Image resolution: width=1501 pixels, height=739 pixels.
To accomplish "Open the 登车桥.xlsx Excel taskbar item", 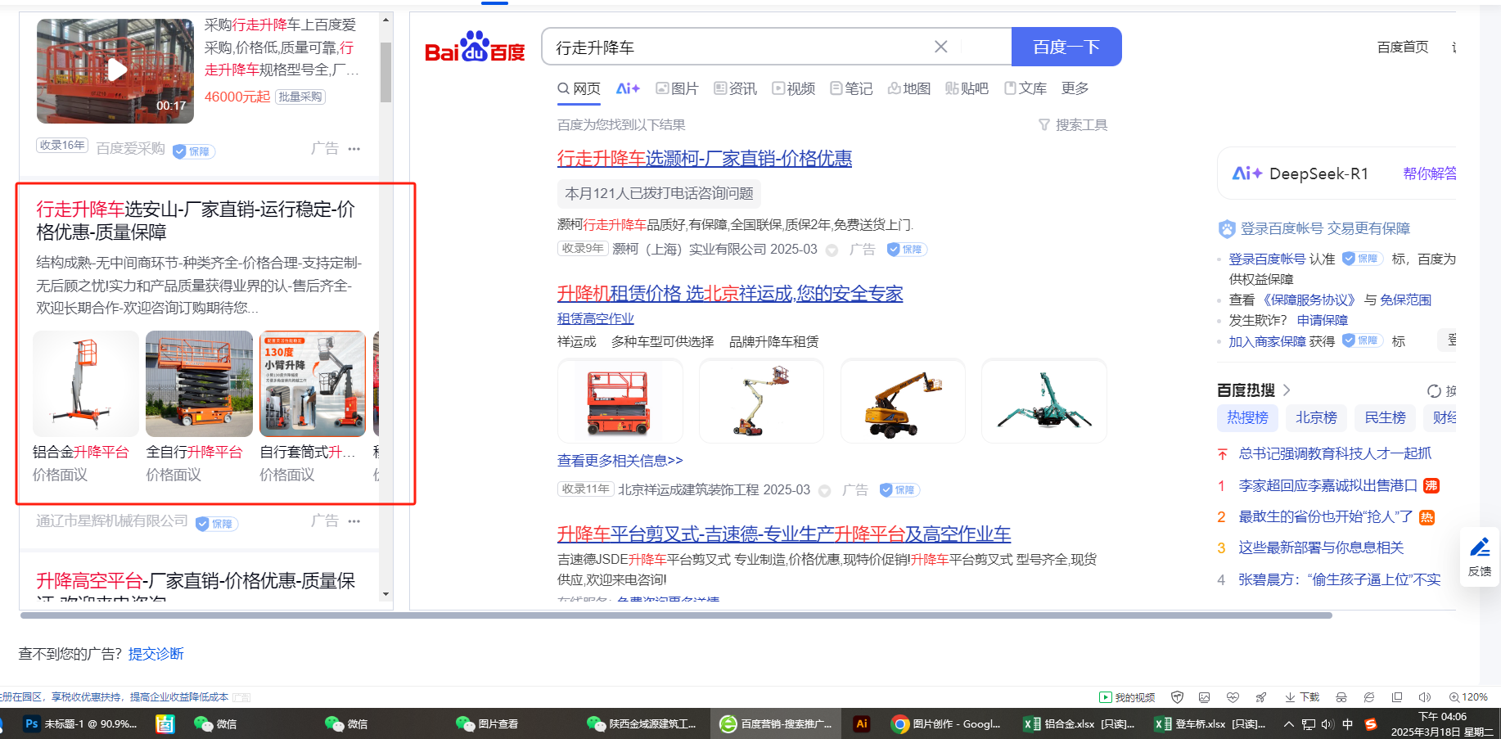I will 1210,724.
